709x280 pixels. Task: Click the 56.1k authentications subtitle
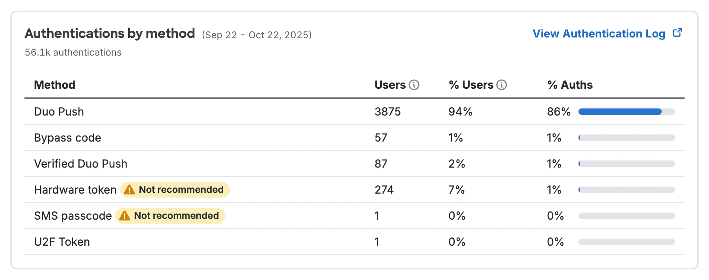coord(73,52)
